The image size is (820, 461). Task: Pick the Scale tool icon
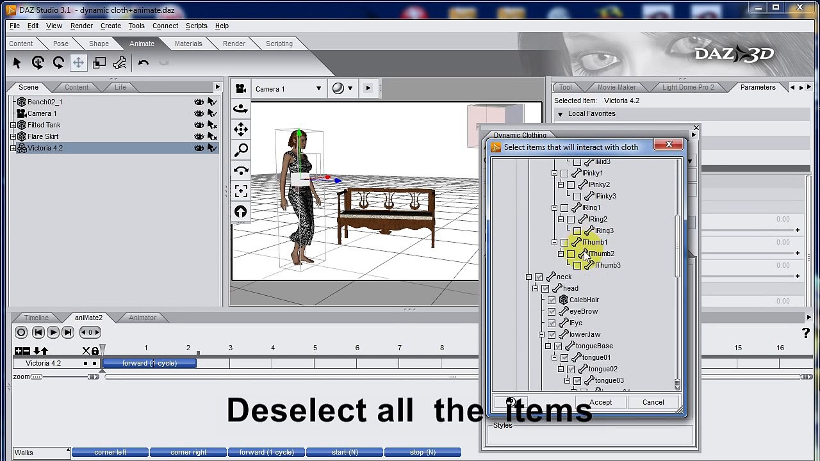pyautogui.click(x=99, y=62)
